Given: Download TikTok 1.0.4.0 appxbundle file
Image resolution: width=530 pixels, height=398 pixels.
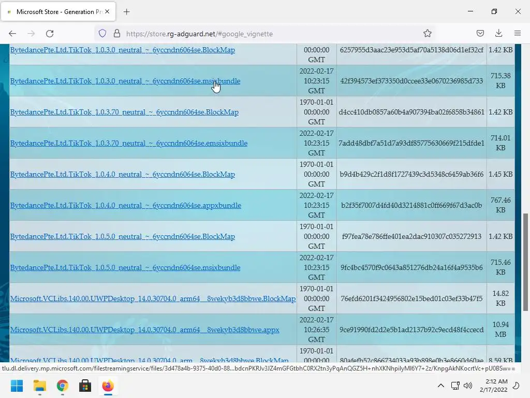Looking at the screenshot, I should point(125,206).
